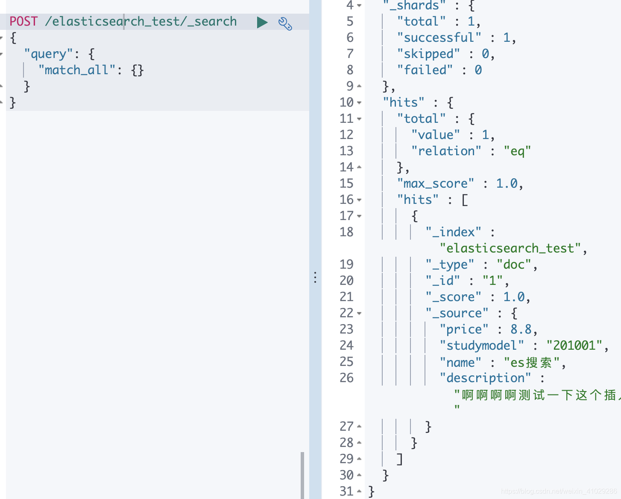
Task: Collapse the fold arrow at line 16 hits array
Action: (359, 200)
